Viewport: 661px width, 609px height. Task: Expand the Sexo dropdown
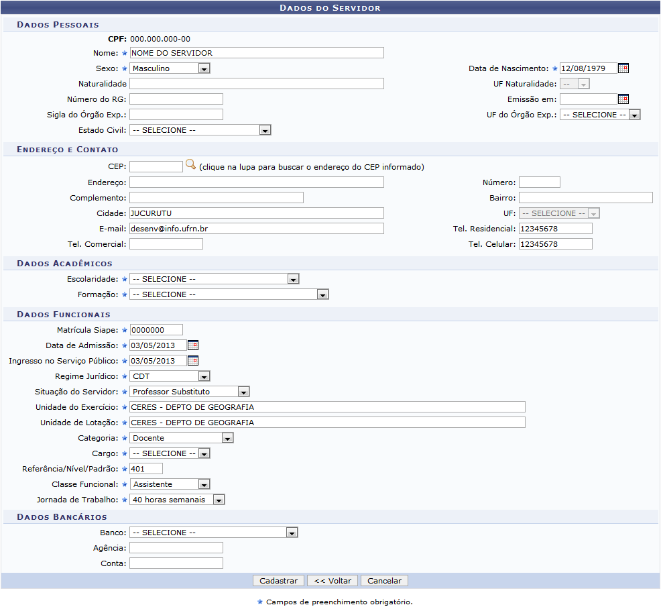click(x=170, y=68)
